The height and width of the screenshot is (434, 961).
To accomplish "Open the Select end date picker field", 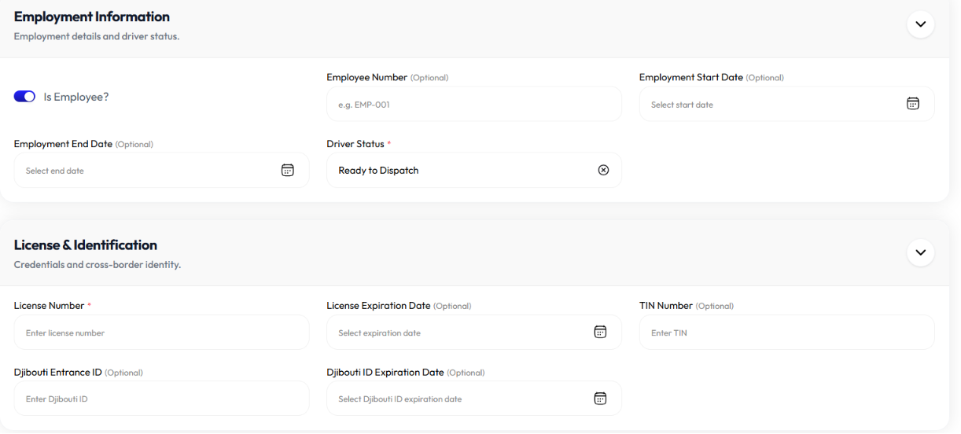I will tap(162, 170).
